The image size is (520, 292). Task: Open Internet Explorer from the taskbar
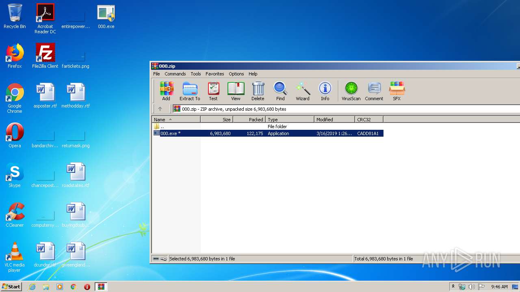tap(32, 287)
